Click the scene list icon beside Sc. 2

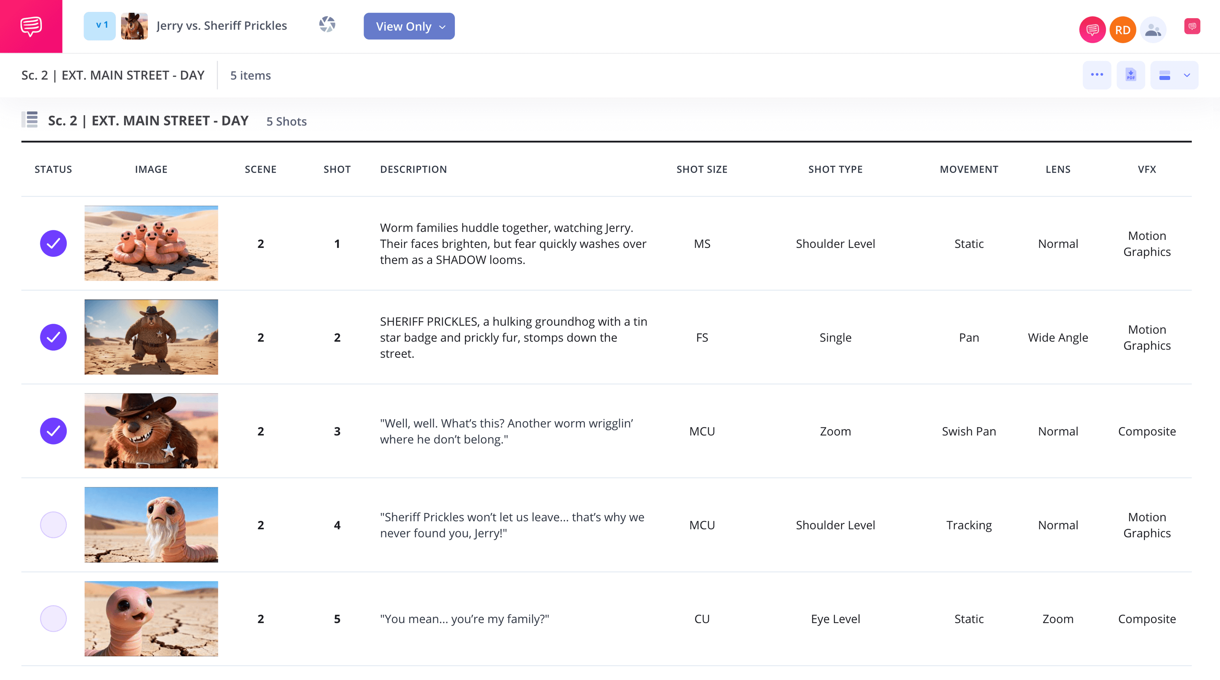[x=30, y=120]
